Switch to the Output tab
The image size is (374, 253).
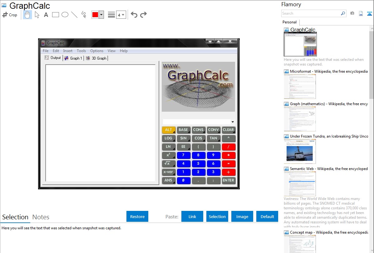[x=53, y=58]
